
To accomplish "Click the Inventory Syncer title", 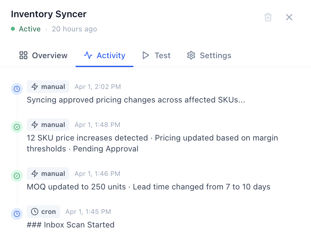I will (x=49, y=14).
